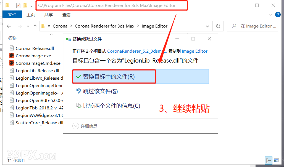Viewport: 284px width, 167px height.
Task: Click the back navigation arrow
Action: [x=9, y=26]
